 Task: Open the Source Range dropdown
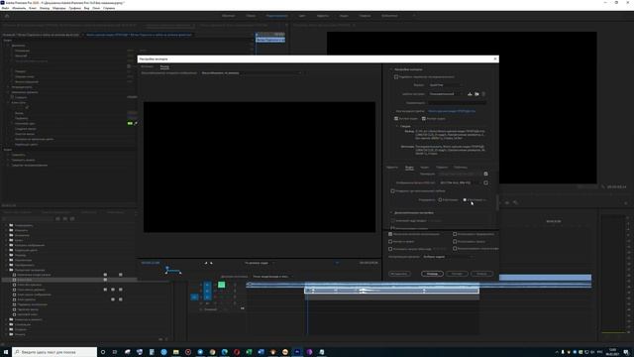[x=273, y=277]
